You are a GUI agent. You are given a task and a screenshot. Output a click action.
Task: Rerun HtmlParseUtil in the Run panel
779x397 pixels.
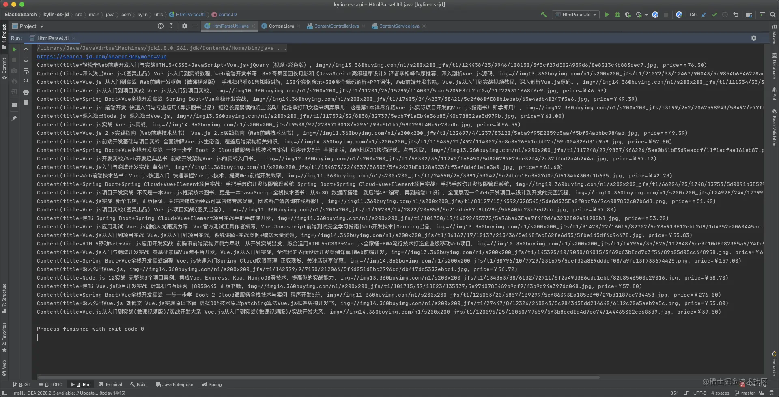14,49
